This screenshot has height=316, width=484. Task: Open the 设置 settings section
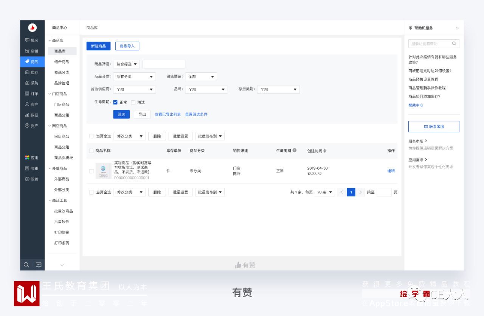(x=32, y=179)
